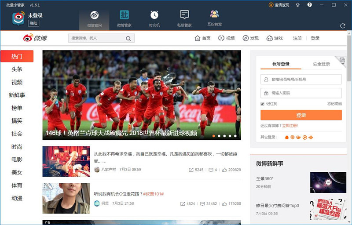Image resolution: width=352 pixels, height=225 pixels.
Task: Click the 立即注册 link
Action: pyautogui.click(x=290, y=126)
